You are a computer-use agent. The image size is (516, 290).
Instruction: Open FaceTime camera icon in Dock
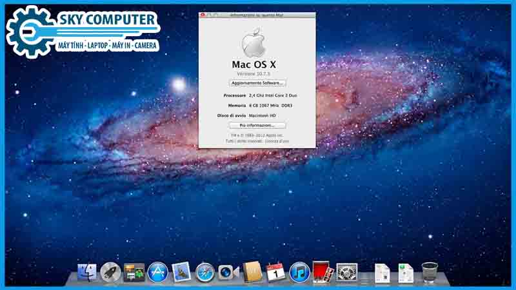pyautogui.click(x=228, y=273)
